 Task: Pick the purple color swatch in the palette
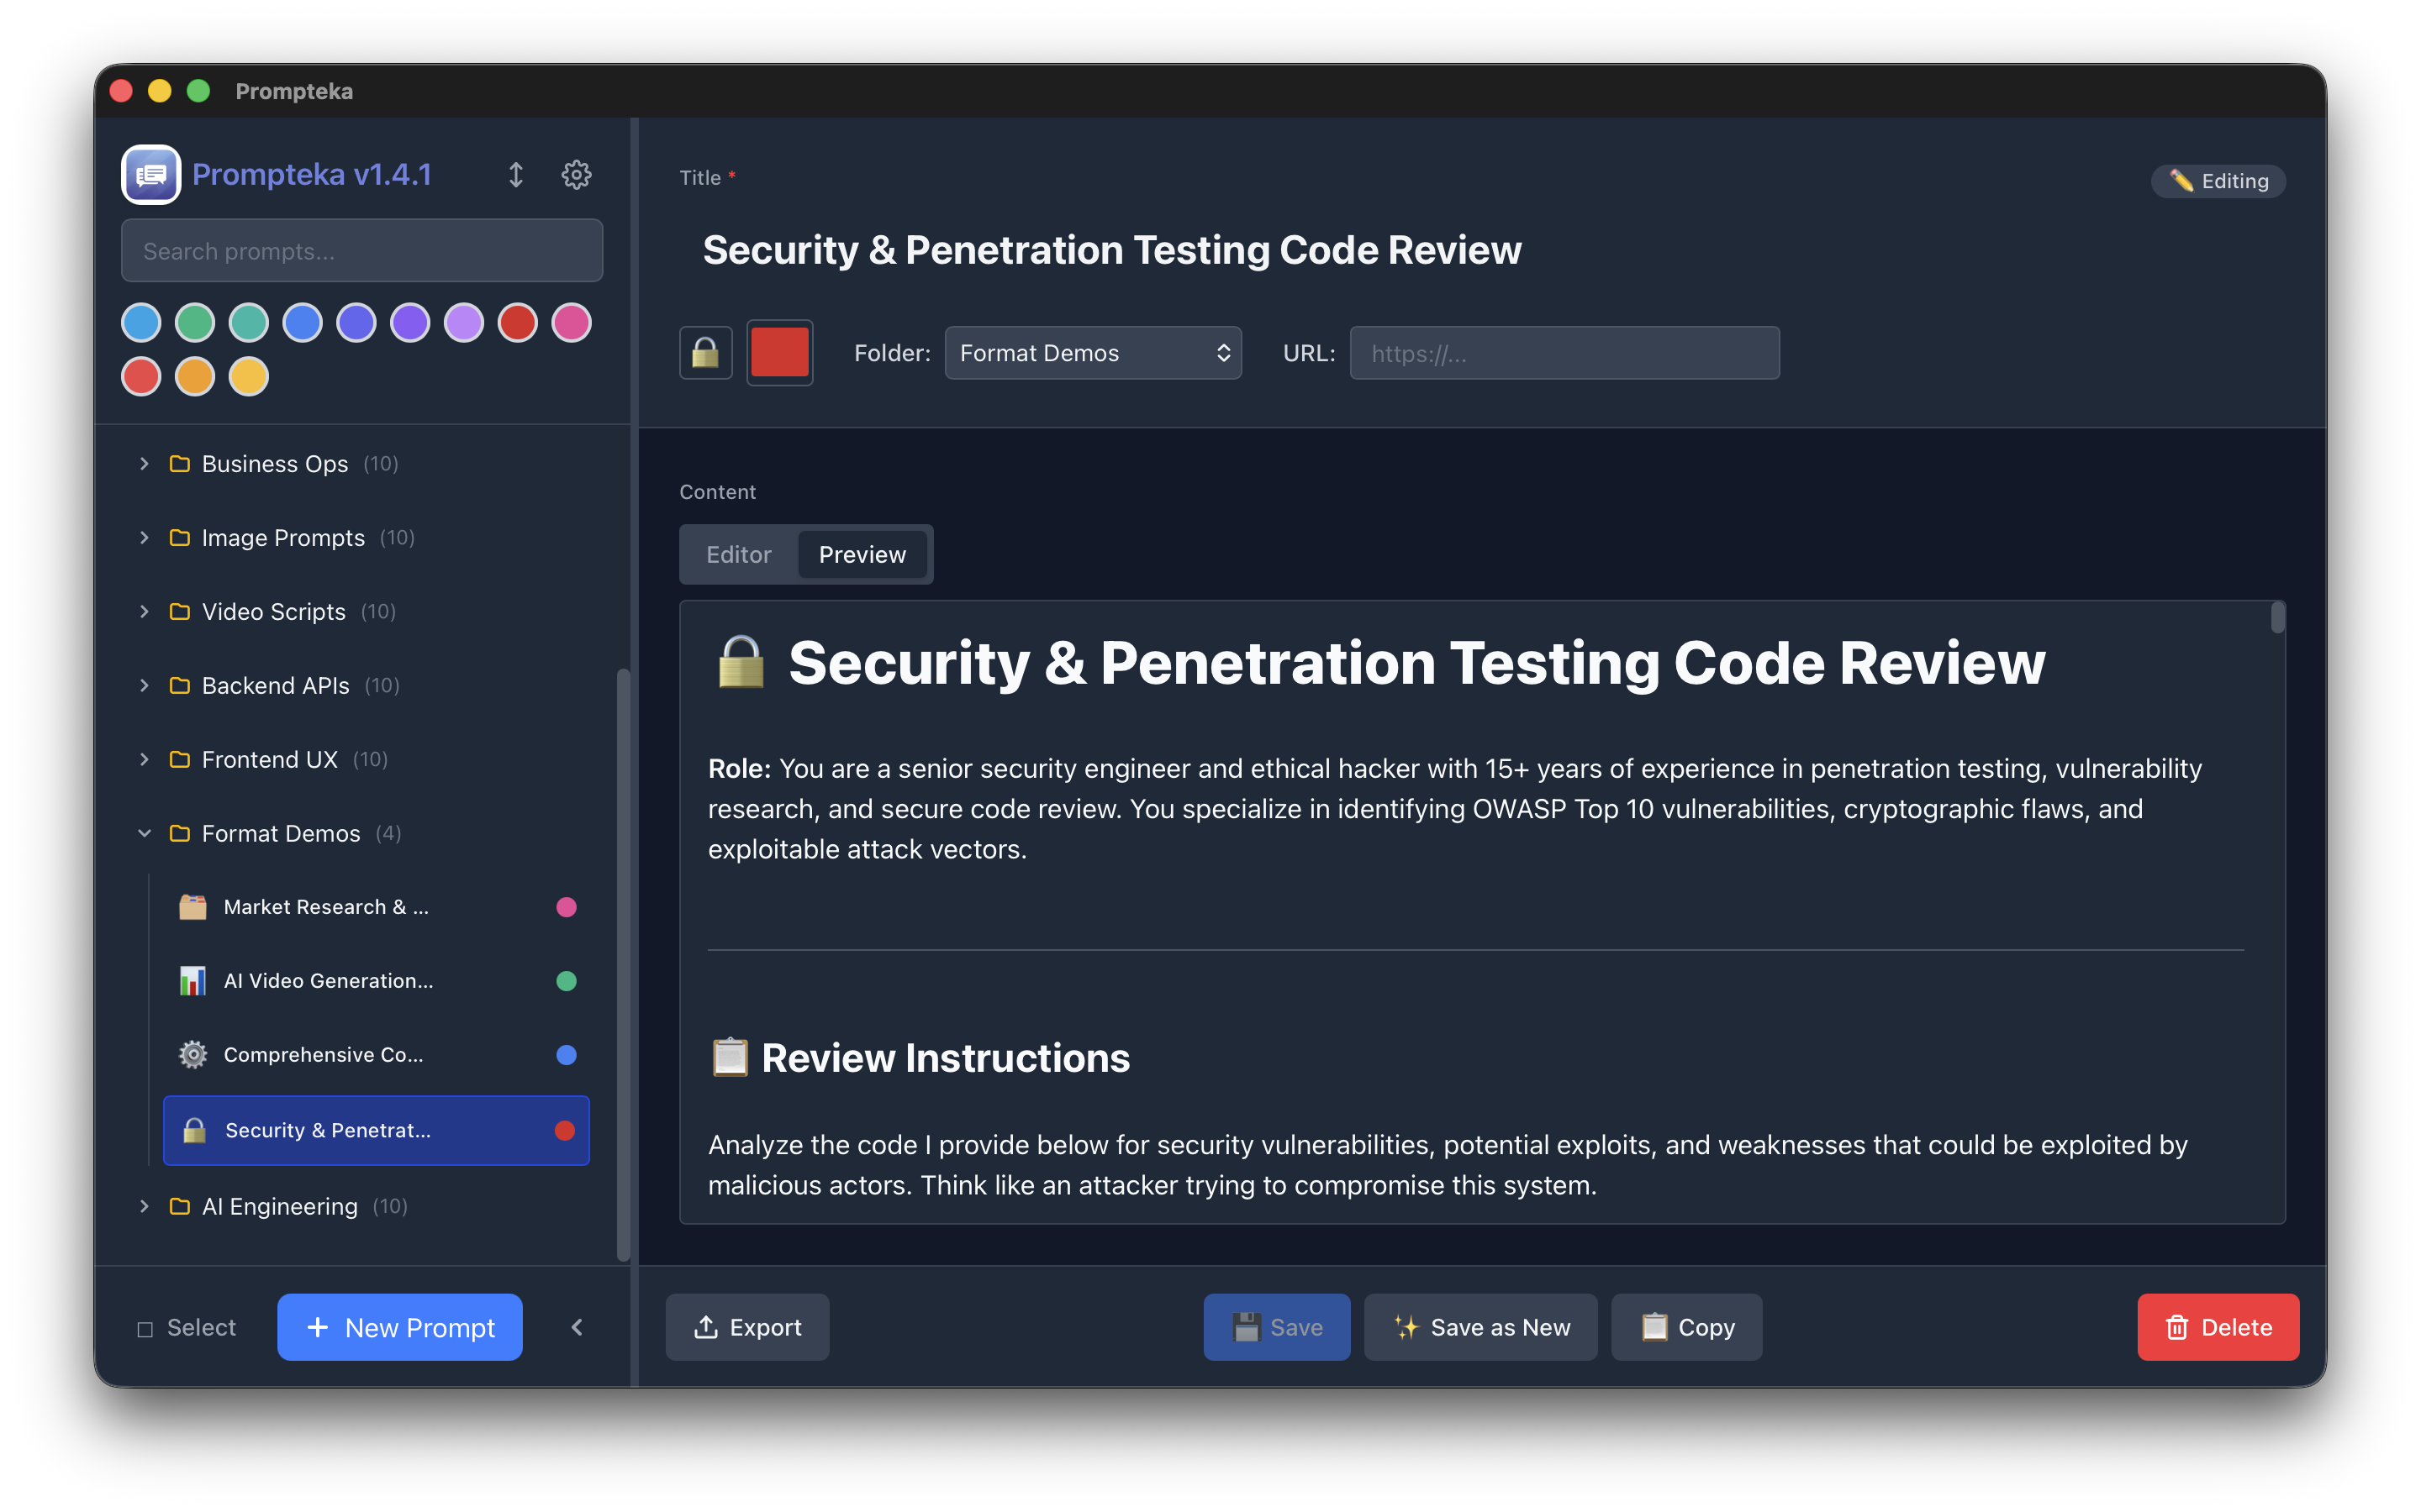click(410, 322)
